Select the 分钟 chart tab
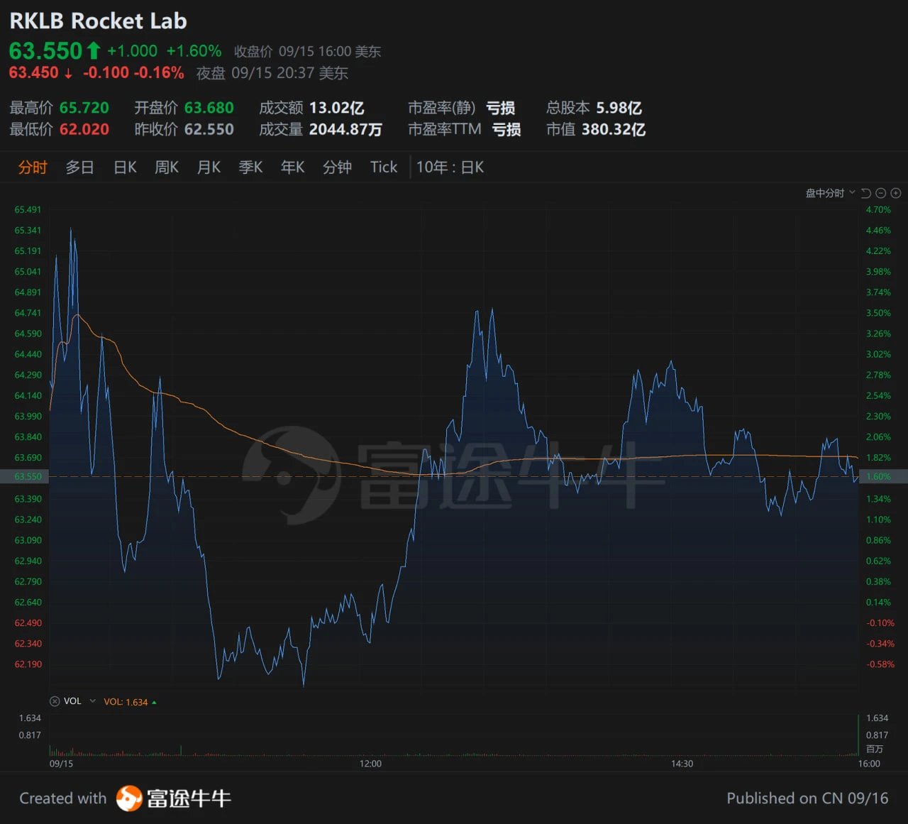 pos(337,167)
